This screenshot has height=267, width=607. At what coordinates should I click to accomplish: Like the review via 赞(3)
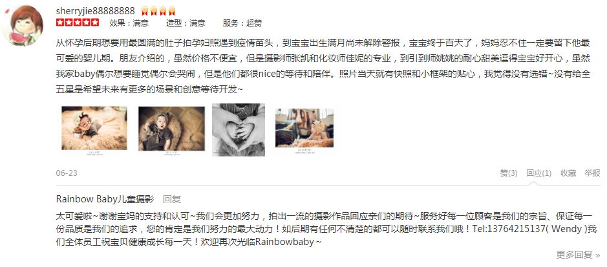(x=509, y=173)
